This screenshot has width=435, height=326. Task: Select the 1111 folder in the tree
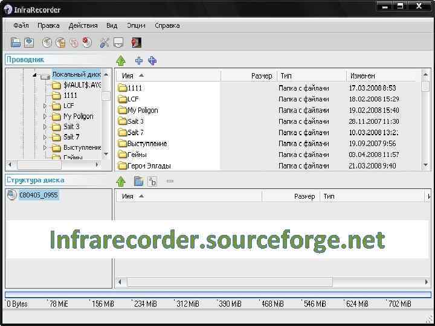tap(71, 95)
